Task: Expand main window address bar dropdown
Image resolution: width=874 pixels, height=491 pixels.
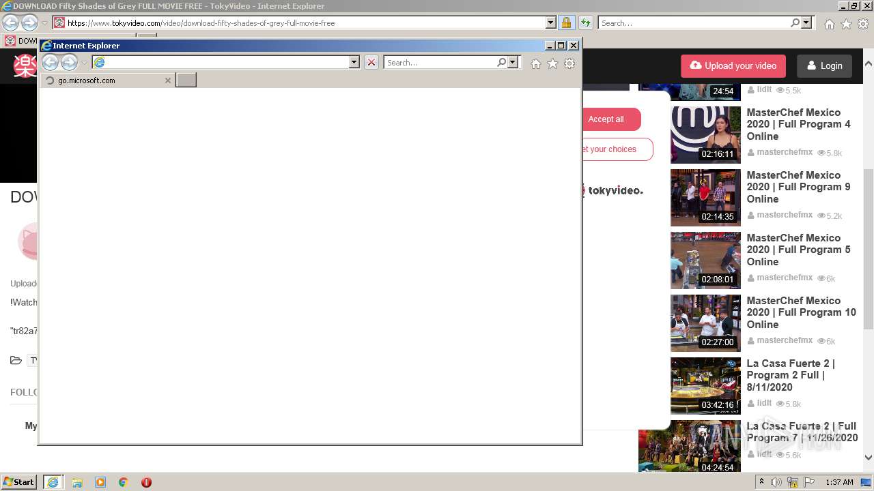Action: point(551,23)
